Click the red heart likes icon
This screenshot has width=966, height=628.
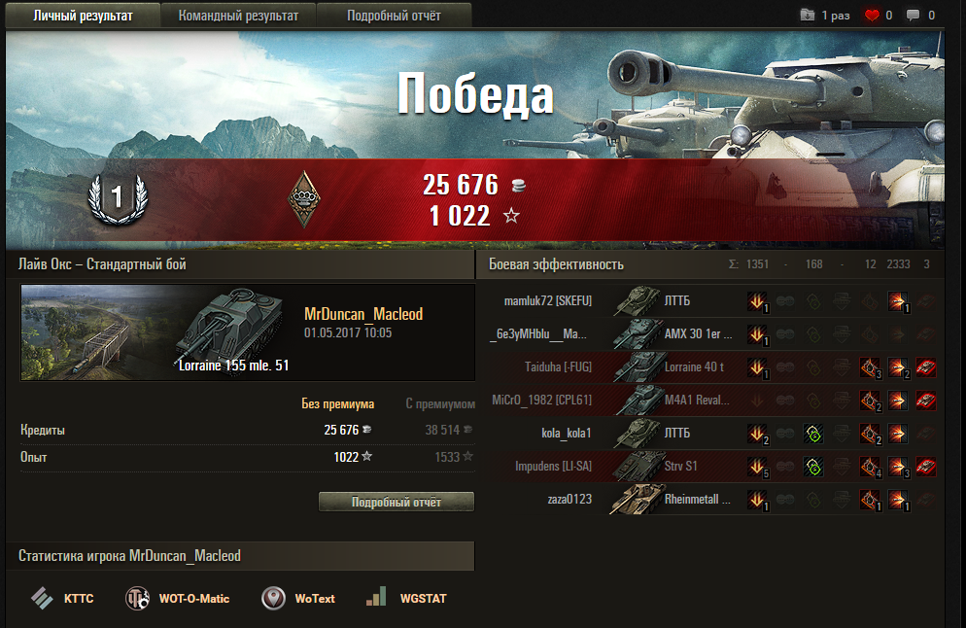(872, 16)
